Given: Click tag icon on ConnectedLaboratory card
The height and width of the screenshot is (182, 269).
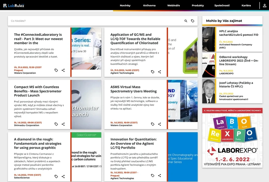Looking at the screenshot, I should tap(56, 70).
